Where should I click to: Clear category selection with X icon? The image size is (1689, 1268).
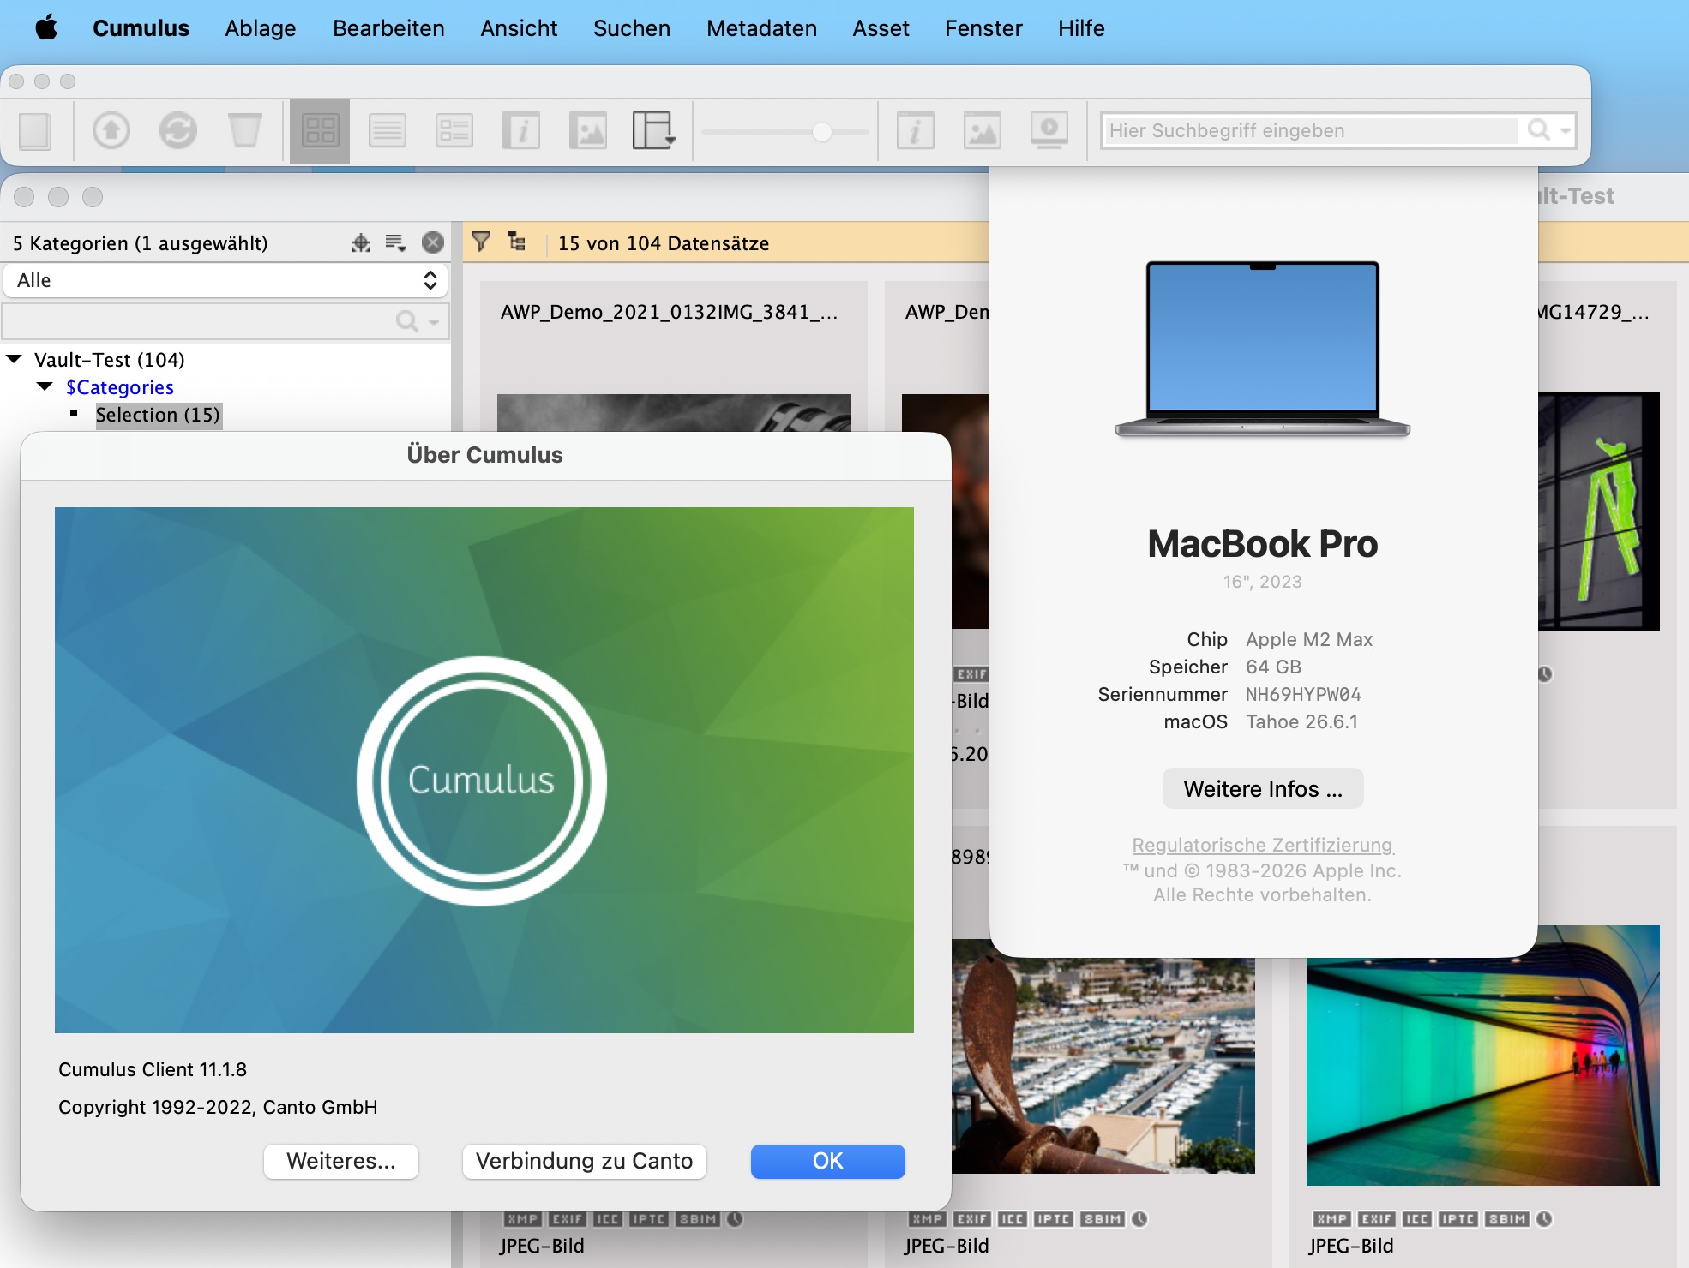coord(433,242)
